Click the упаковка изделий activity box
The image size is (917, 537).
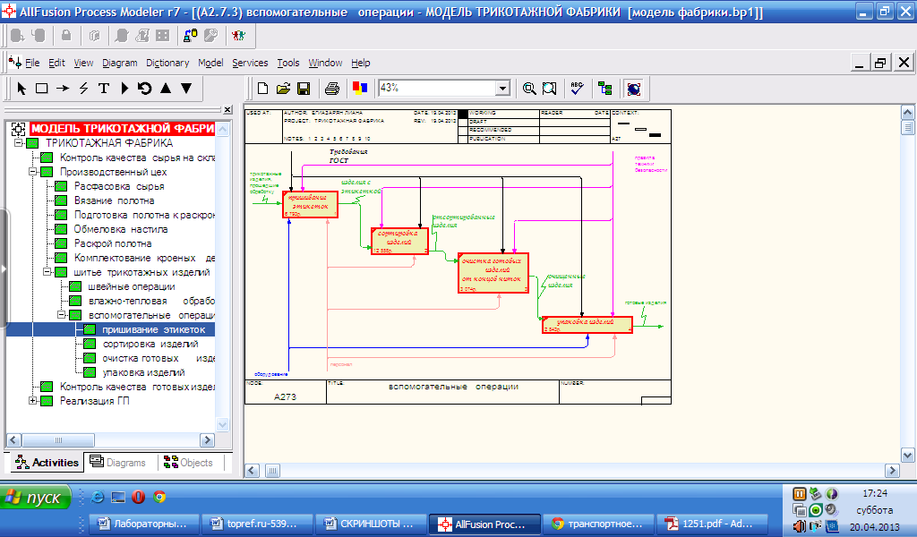(587, 325)
